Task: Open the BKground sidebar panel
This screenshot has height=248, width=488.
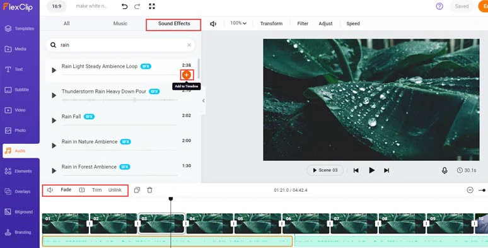Action: coord(20,212)
